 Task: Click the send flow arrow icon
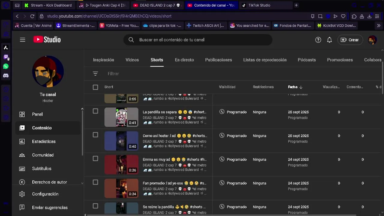click(335, 16)
